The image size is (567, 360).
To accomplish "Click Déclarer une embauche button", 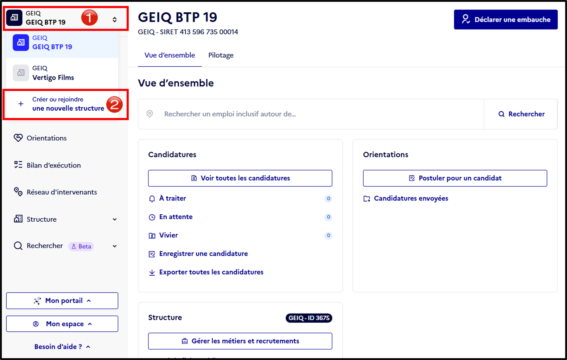I will pyautogui.click(x=506, y=20).
